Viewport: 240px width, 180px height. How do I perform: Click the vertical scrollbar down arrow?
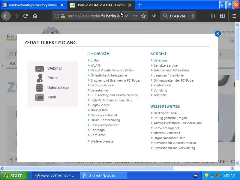[237, 163]
